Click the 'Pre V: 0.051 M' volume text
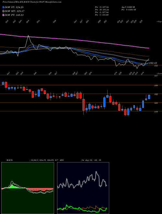 pyautogui.click(x=128, y=10)
